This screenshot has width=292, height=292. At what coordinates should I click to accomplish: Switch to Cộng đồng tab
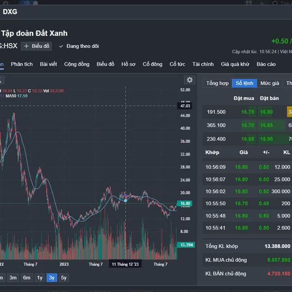pyautogui.click(x=77, y=64)
